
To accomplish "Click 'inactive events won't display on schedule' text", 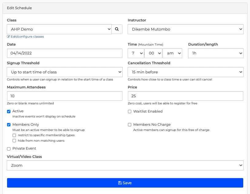I will [44, 116].
